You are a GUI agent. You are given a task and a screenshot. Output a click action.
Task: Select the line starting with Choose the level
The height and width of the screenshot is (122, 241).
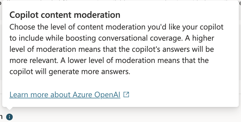coord(116,27)
